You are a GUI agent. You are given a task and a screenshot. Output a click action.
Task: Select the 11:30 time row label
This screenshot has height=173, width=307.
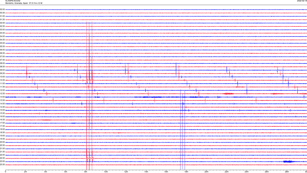[2, 87]
